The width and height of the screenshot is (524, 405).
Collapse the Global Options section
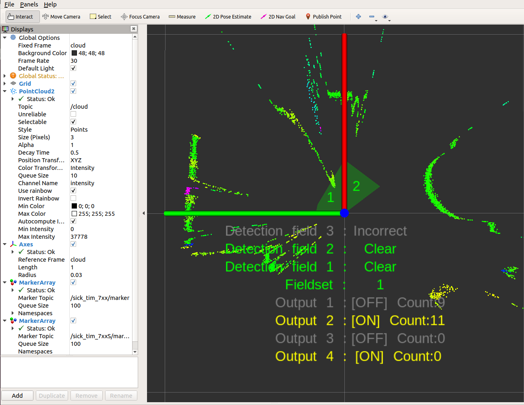[4, 37]
